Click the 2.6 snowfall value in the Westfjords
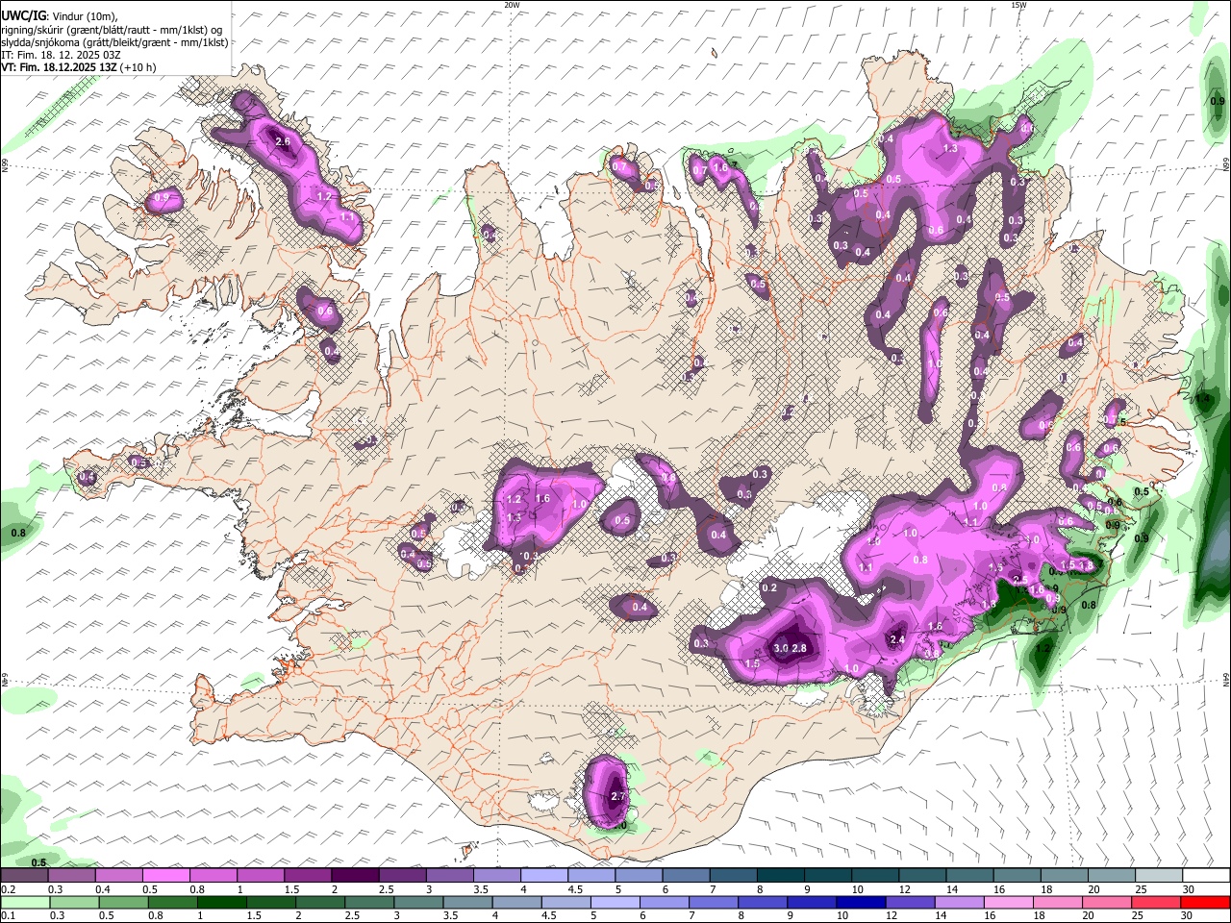This screenshot has width=1231, height=923. point(283,141)
